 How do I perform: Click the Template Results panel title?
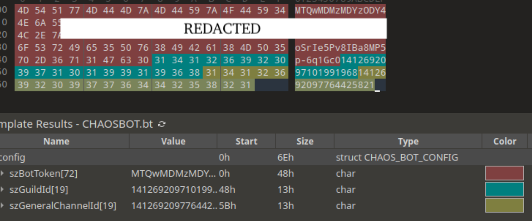coord(78,125)
